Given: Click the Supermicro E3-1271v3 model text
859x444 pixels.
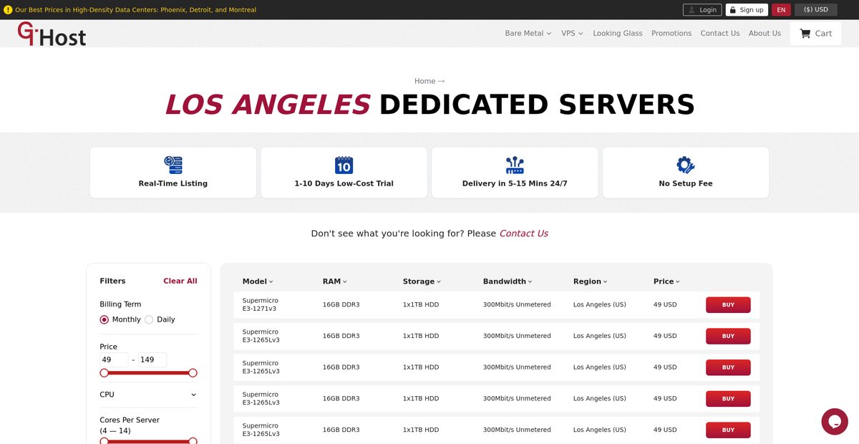Looking at the screenshot, I should tap(260, 305).
